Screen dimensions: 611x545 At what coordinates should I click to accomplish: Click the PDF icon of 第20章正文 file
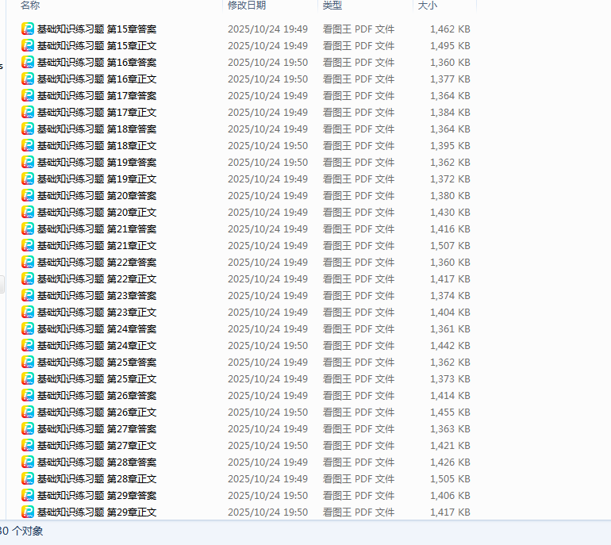pyautogui.click(x=28, y=212)
